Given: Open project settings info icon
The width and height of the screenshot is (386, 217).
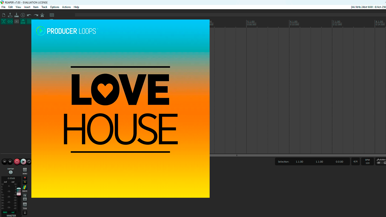Looking at the screenshot, I should tap(23, 15).
